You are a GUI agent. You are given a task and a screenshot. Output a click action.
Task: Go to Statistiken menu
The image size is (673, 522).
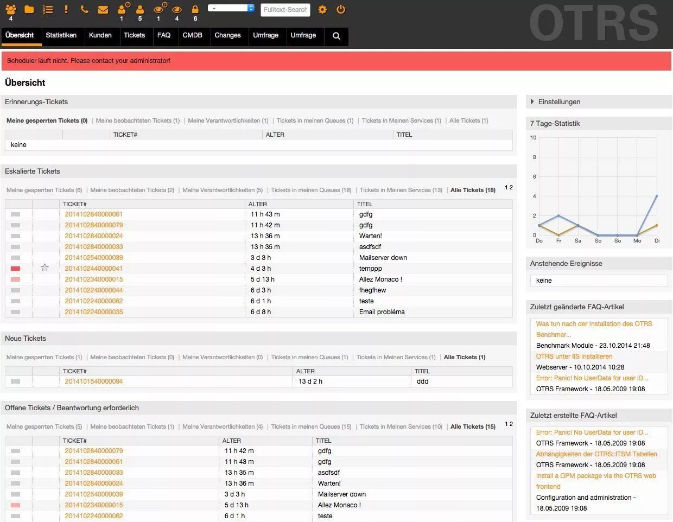click(61, 35)
